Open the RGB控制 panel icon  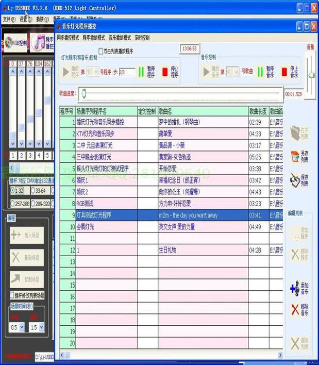14,43
